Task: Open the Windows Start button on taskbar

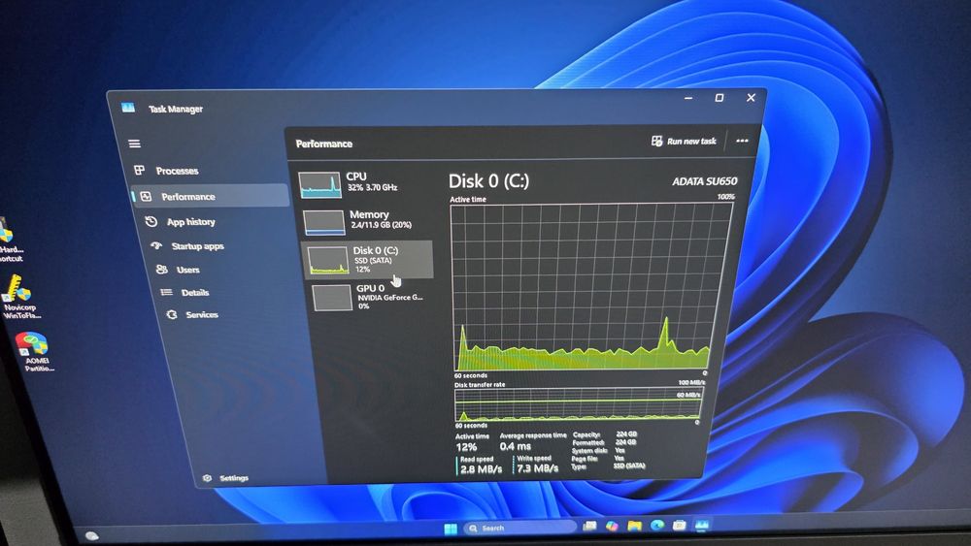Action: (451, 529)
